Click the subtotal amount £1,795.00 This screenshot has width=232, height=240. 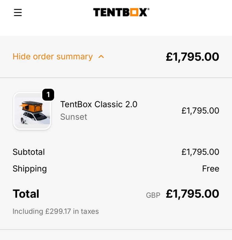[200, 152]
